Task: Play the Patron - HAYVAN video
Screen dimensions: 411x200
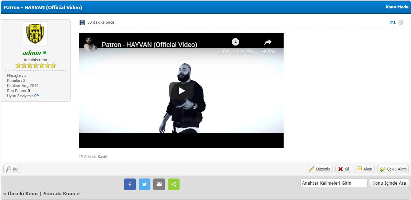Action: pyautogui.click(x=181, y=91)
